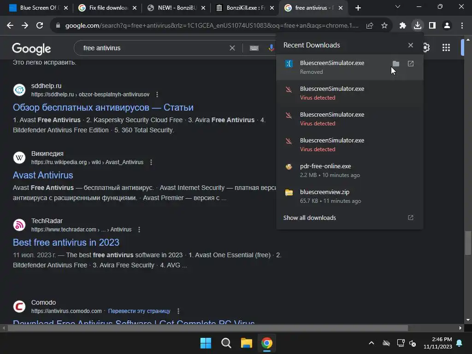The width and height of the screenshot is (472, 354).
Task: Open the network display tray icon
Action: click(x=401, y=343)
